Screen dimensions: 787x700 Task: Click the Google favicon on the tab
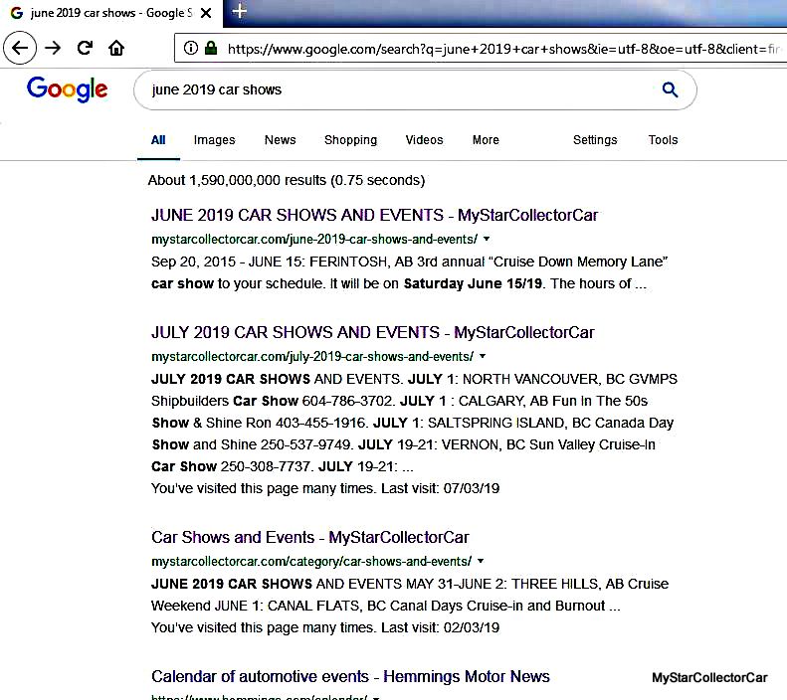(x=17, y=13)
